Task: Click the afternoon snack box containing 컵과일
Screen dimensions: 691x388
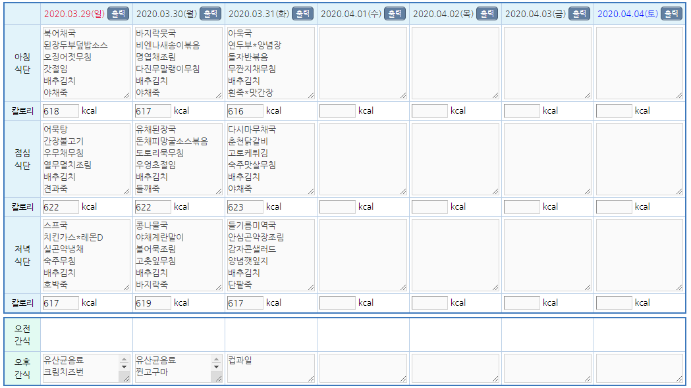Action: coord(271,368)
